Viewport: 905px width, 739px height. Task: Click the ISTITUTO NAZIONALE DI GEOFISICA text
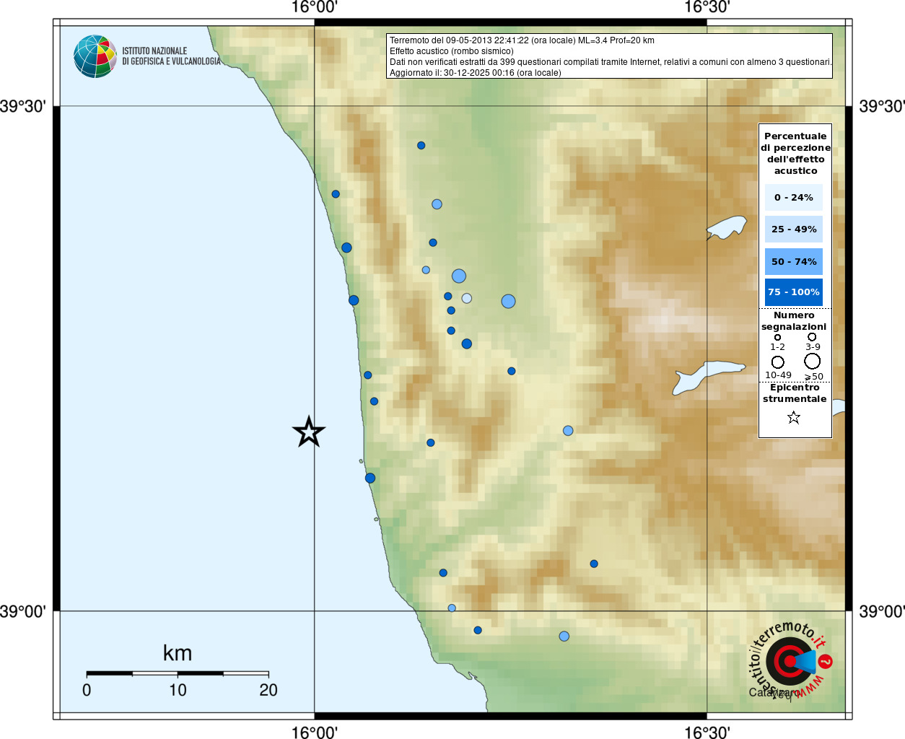(171, 56)
